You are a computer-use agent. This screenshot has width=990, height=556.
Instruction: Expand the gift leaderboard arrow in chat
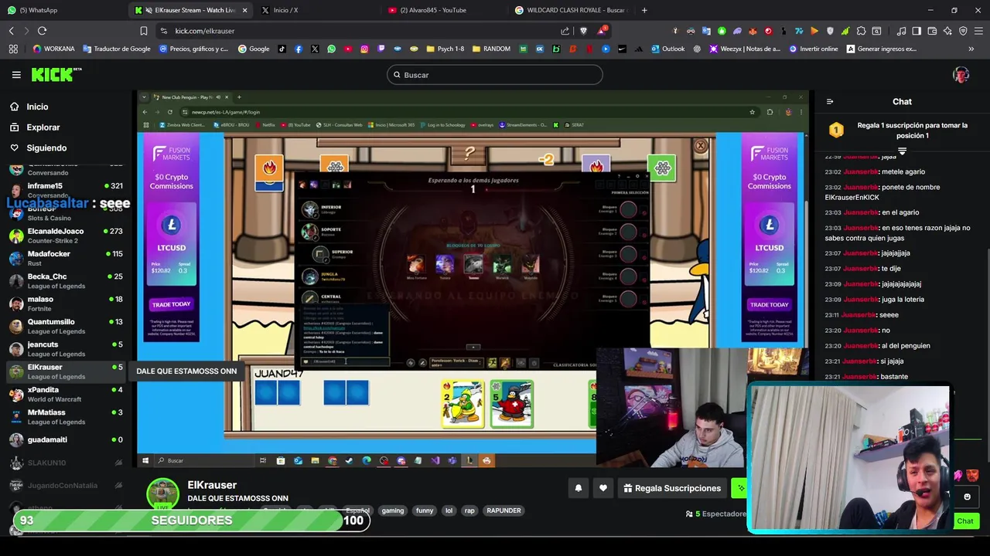click(902, 151)
